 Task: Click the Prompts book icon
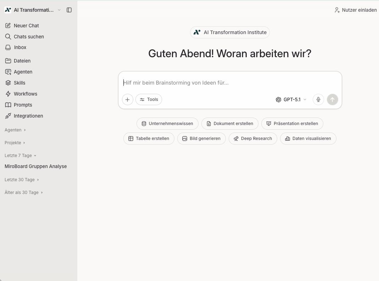pos(8,105)
